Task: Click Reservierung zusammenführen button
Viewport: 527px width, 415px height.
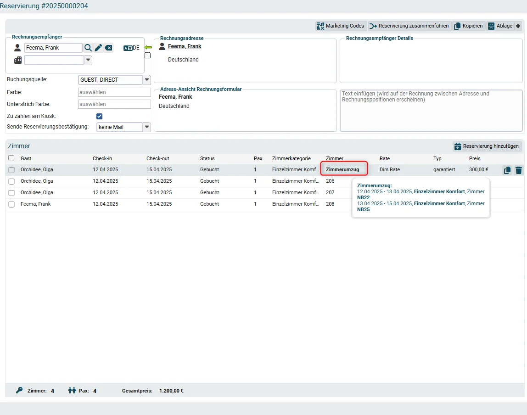Action: click(x=409, y=26)
